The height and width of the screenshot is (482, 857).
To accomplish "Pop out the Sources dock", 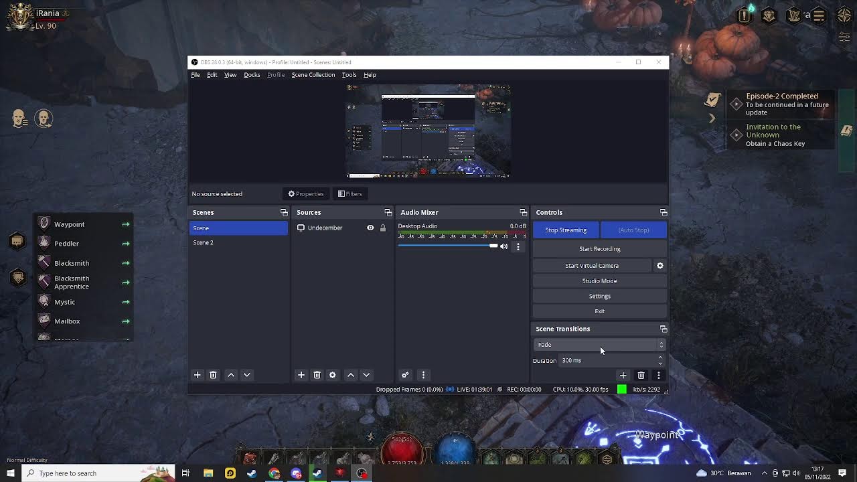I will coord(388,212).
